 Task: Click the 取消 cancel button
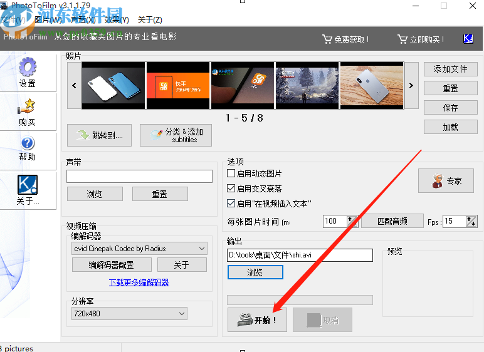[322, 319]
